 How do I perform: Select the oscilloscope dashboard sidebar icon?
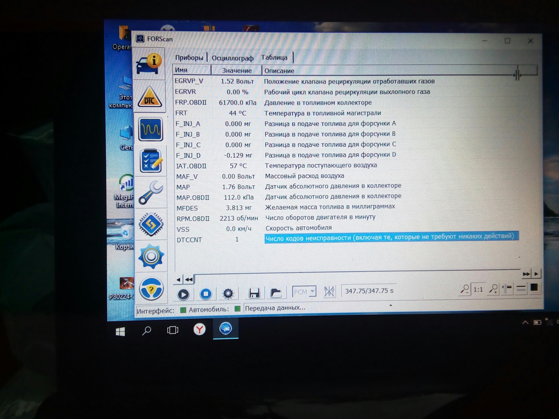[150, 129]
